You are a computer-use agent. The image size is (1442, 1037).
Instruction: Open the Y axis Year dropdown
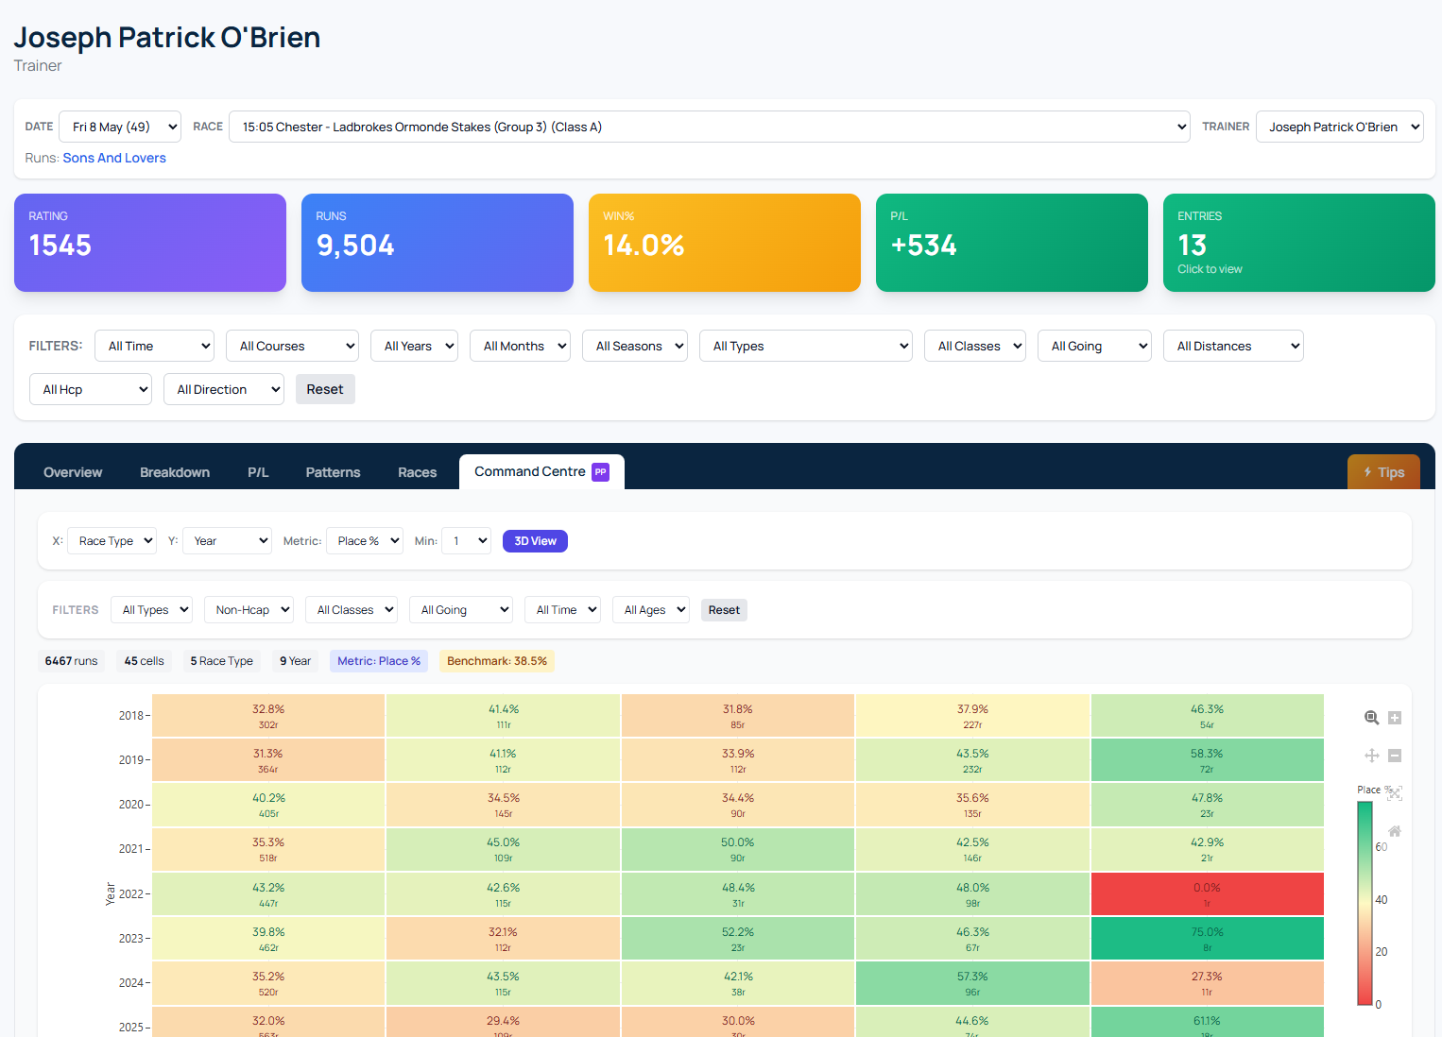pyautogui.click(x=227, y=541)
